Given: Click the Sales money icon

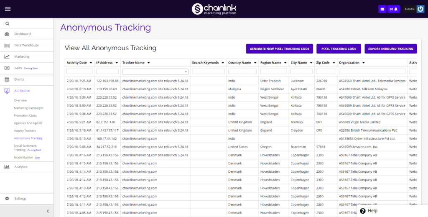Looking at the screenshot, I should [7, 68].
